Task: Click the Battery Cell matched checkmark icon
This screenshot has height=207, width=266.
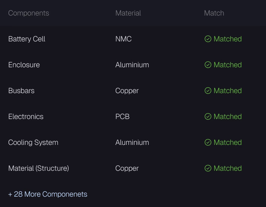Action: coord(208,39)
